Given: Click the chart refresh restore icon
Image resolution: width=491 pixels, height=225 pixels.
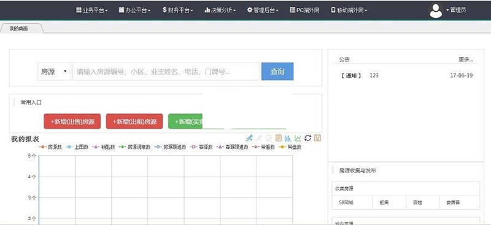Looking at the screenshot, I should tap(307, 138).
